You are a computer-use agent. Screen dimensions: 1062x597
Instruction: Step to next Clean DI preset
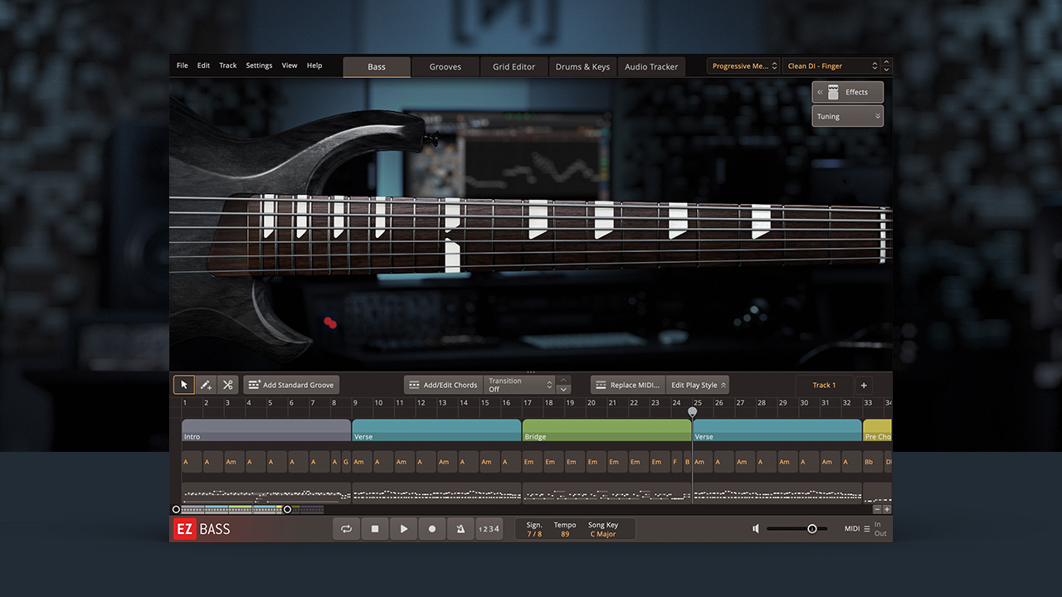click(x=887, y=70)
